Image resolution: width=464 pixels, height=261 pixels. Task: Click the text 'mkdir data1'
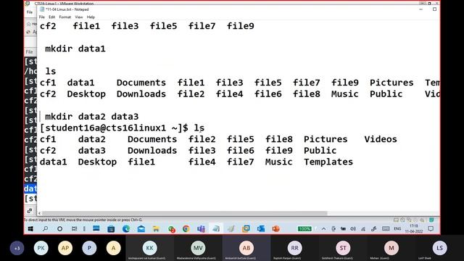75,49
